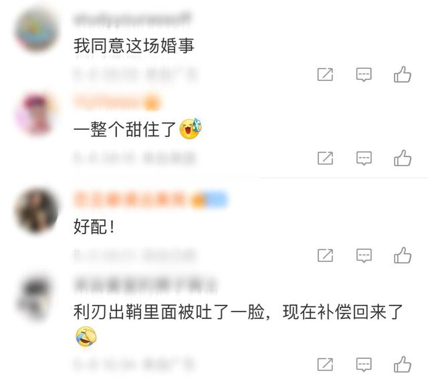This screenshot has height=383, width=428.
Task: Reply to the comment "一整个甜住了"
Action: coord(364,158)
